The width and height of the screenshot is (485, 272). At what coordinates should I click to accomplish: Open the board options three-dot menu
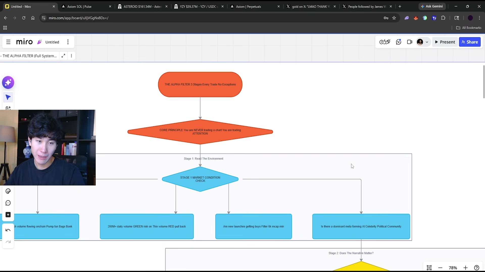[68, 42]
